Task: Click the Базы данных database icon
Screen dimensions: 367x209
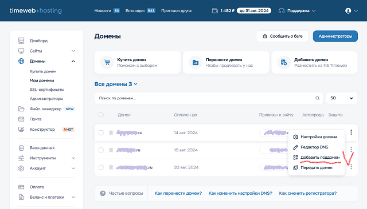Action: [21, 148]
